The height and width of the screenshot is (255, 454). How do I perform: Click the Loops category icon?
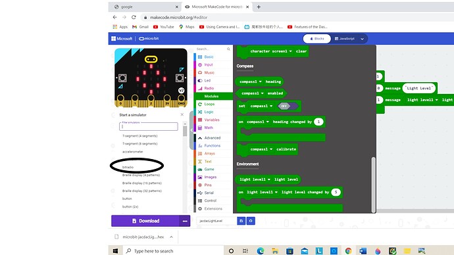click(x=200, y=104)
